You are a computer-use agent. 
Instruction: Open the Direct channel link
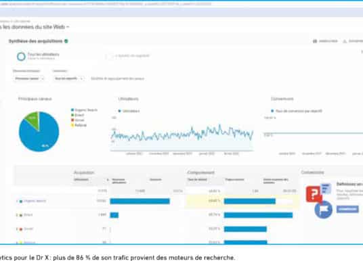[28, 215]
